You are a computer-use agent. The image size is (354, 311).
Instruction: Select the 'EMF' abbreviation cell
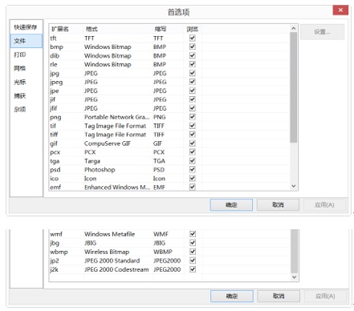(159, 188)
